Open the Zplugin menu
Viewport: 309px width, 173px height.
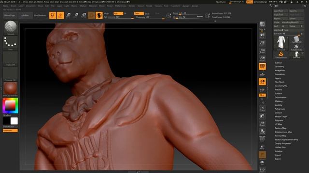pyautogui.click(x=186, y=6)
